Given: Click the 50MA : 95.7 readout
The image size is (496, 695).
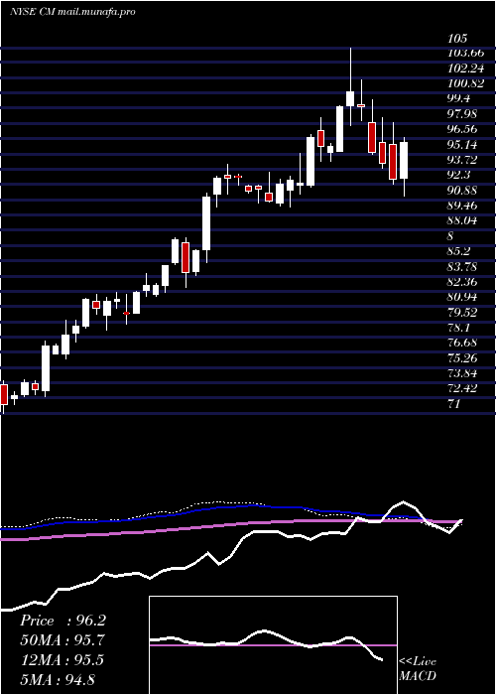Looking at the screenshot, I should pyautogui.click(x=62, y=640).
